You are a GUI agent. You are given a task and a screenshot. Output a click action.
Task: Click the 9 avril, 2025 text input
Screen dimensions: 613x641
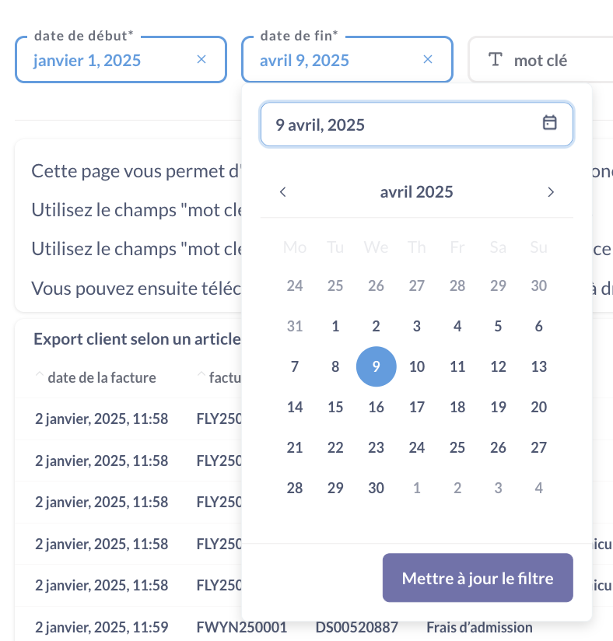417,124
